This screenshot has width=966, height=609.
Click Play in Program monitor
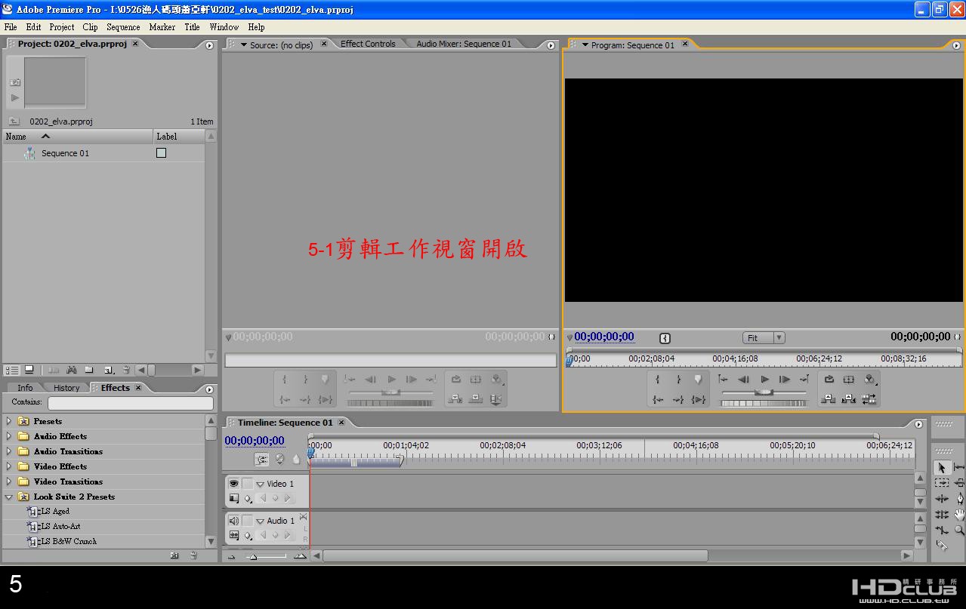point(765,380)
